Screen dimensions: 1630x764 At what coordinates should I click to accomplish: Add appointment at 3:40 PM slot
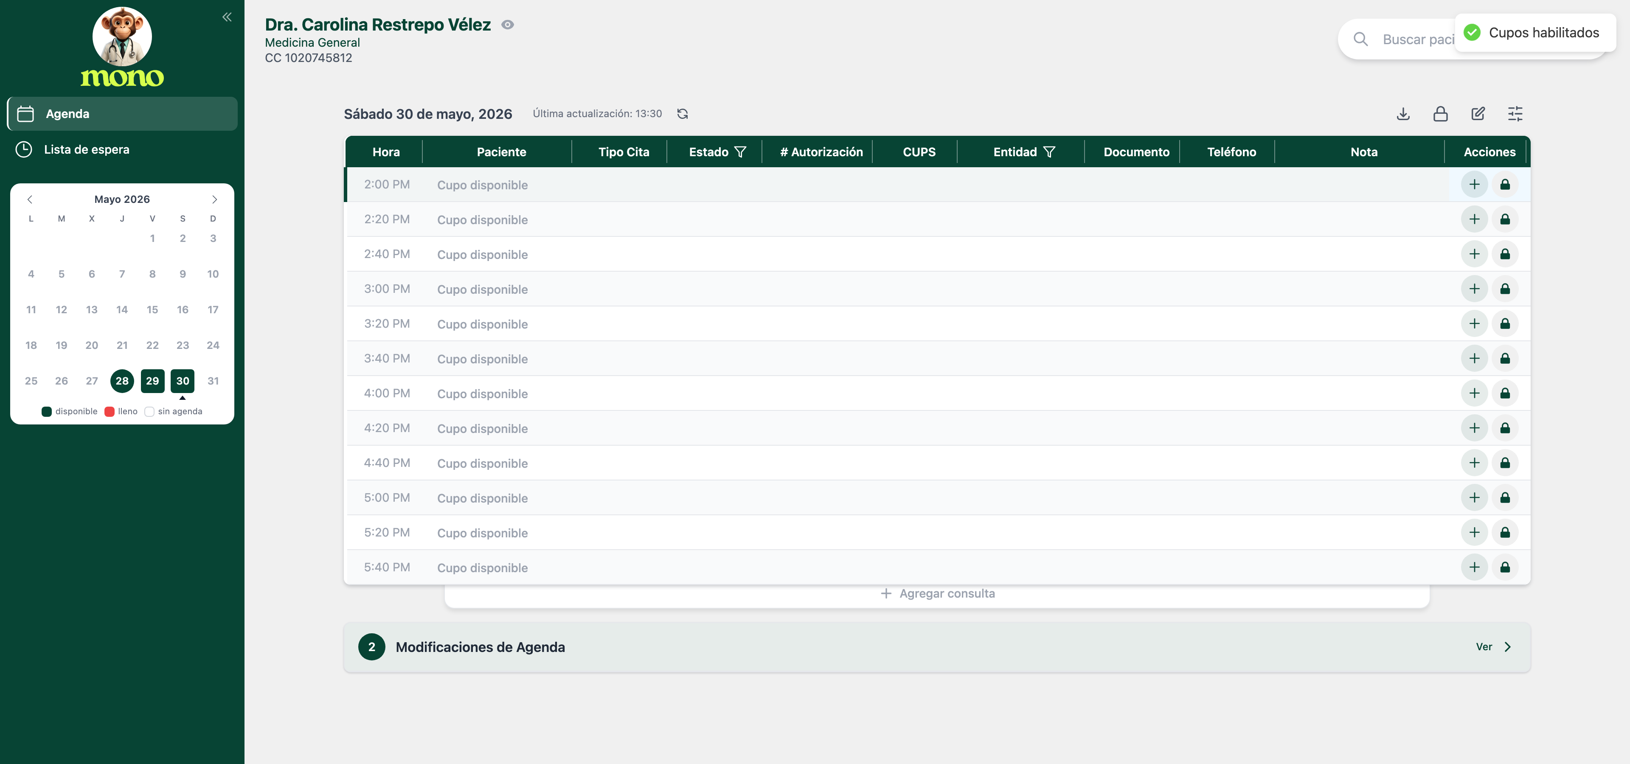point(1474,359)
